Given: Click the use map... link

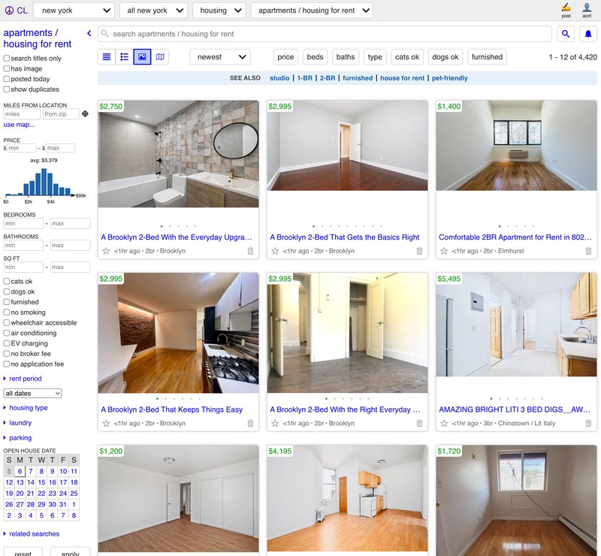Looking at the screenshot, I should tap(19, 125).
